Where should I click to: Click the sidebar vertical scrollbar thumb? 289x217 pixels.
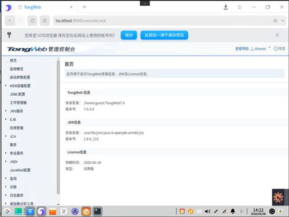(58, 127)
